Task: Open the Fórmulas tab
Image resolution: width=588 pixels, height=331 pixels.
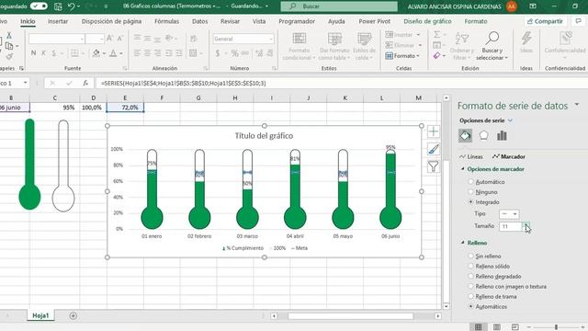Action: pyautogui.click(x=166, y=21)
